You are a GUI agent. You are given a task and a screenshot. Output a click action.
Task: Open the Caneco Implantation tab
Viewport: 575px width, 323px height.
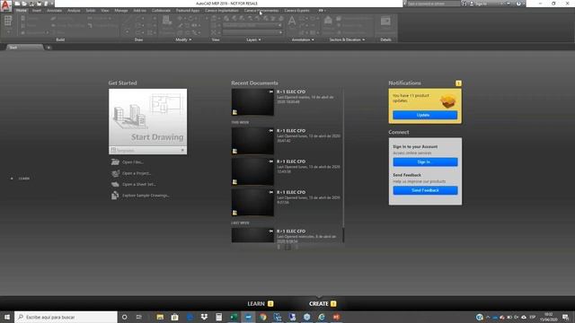click(222, 10)
